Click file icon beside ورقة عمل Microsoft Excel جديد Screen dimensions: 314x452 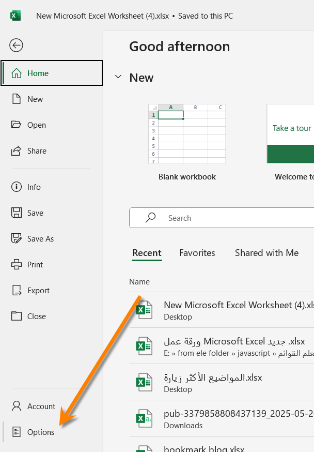point(144,346)
